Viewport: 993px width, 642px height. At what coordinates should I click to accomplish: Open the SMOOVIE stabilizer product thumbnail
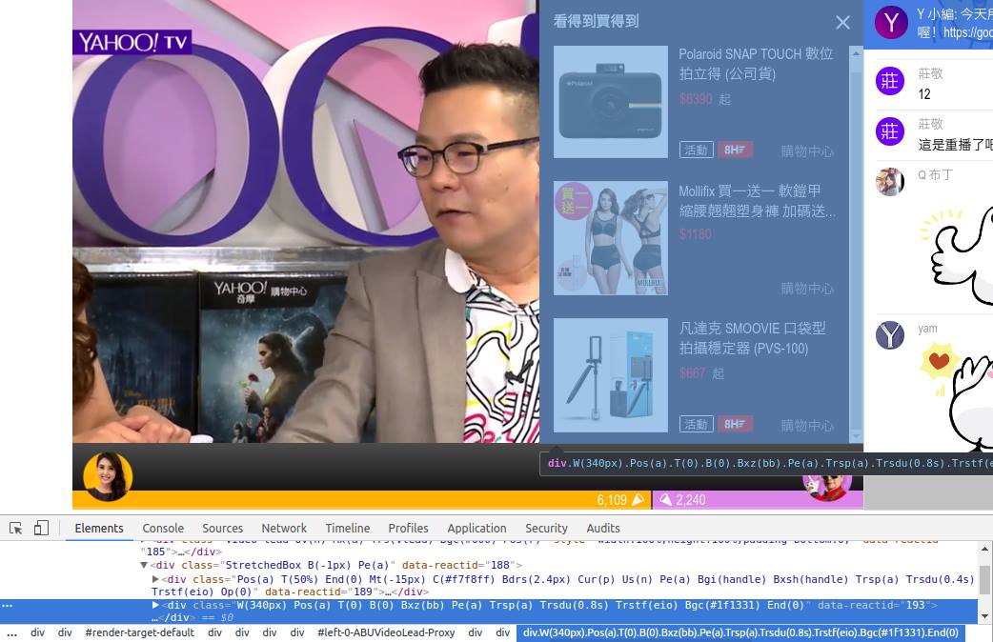click(x=611, y=375)
